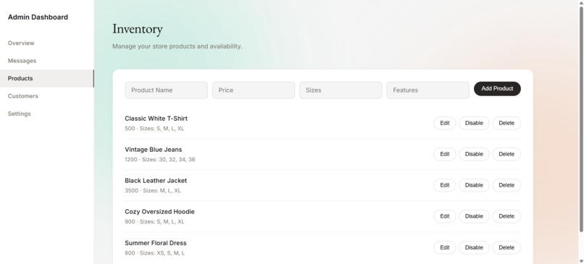584x264 pixels.
Task: Click the scrollbar down arrow
Action: [x=581, y=261]
